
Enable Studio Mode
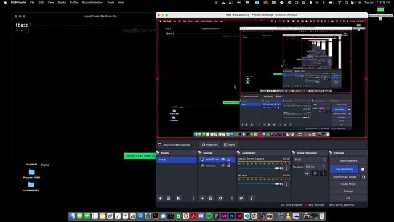click(348, 184)
